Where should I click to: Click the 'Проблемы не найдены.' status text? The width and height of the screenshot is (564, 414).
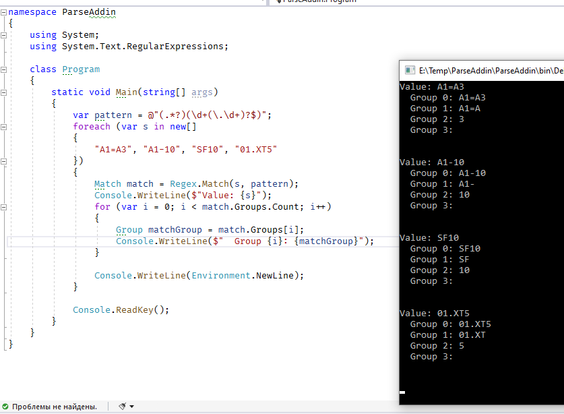(x=55, y=407)
